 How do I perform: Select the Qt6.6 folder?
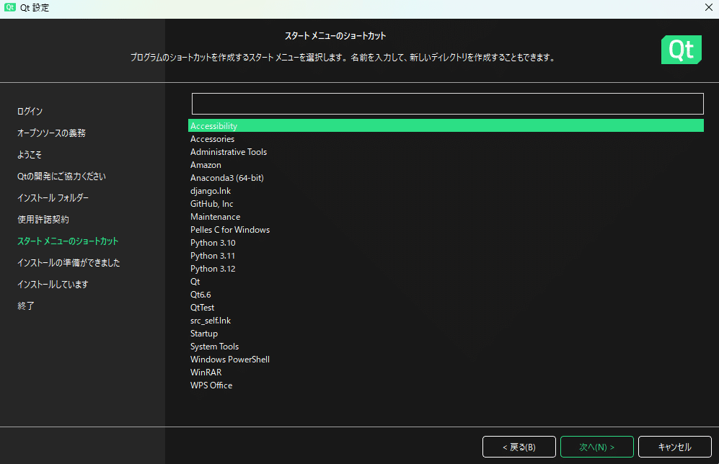(446, 295)
